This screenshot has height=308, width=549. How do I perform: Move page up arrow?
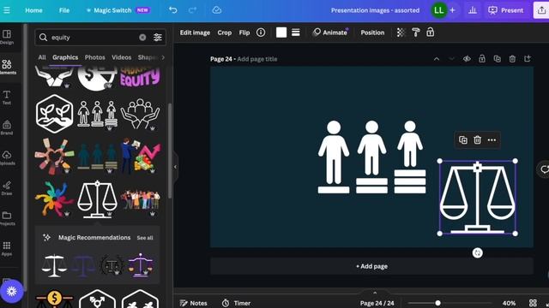[x=437, y=59]
